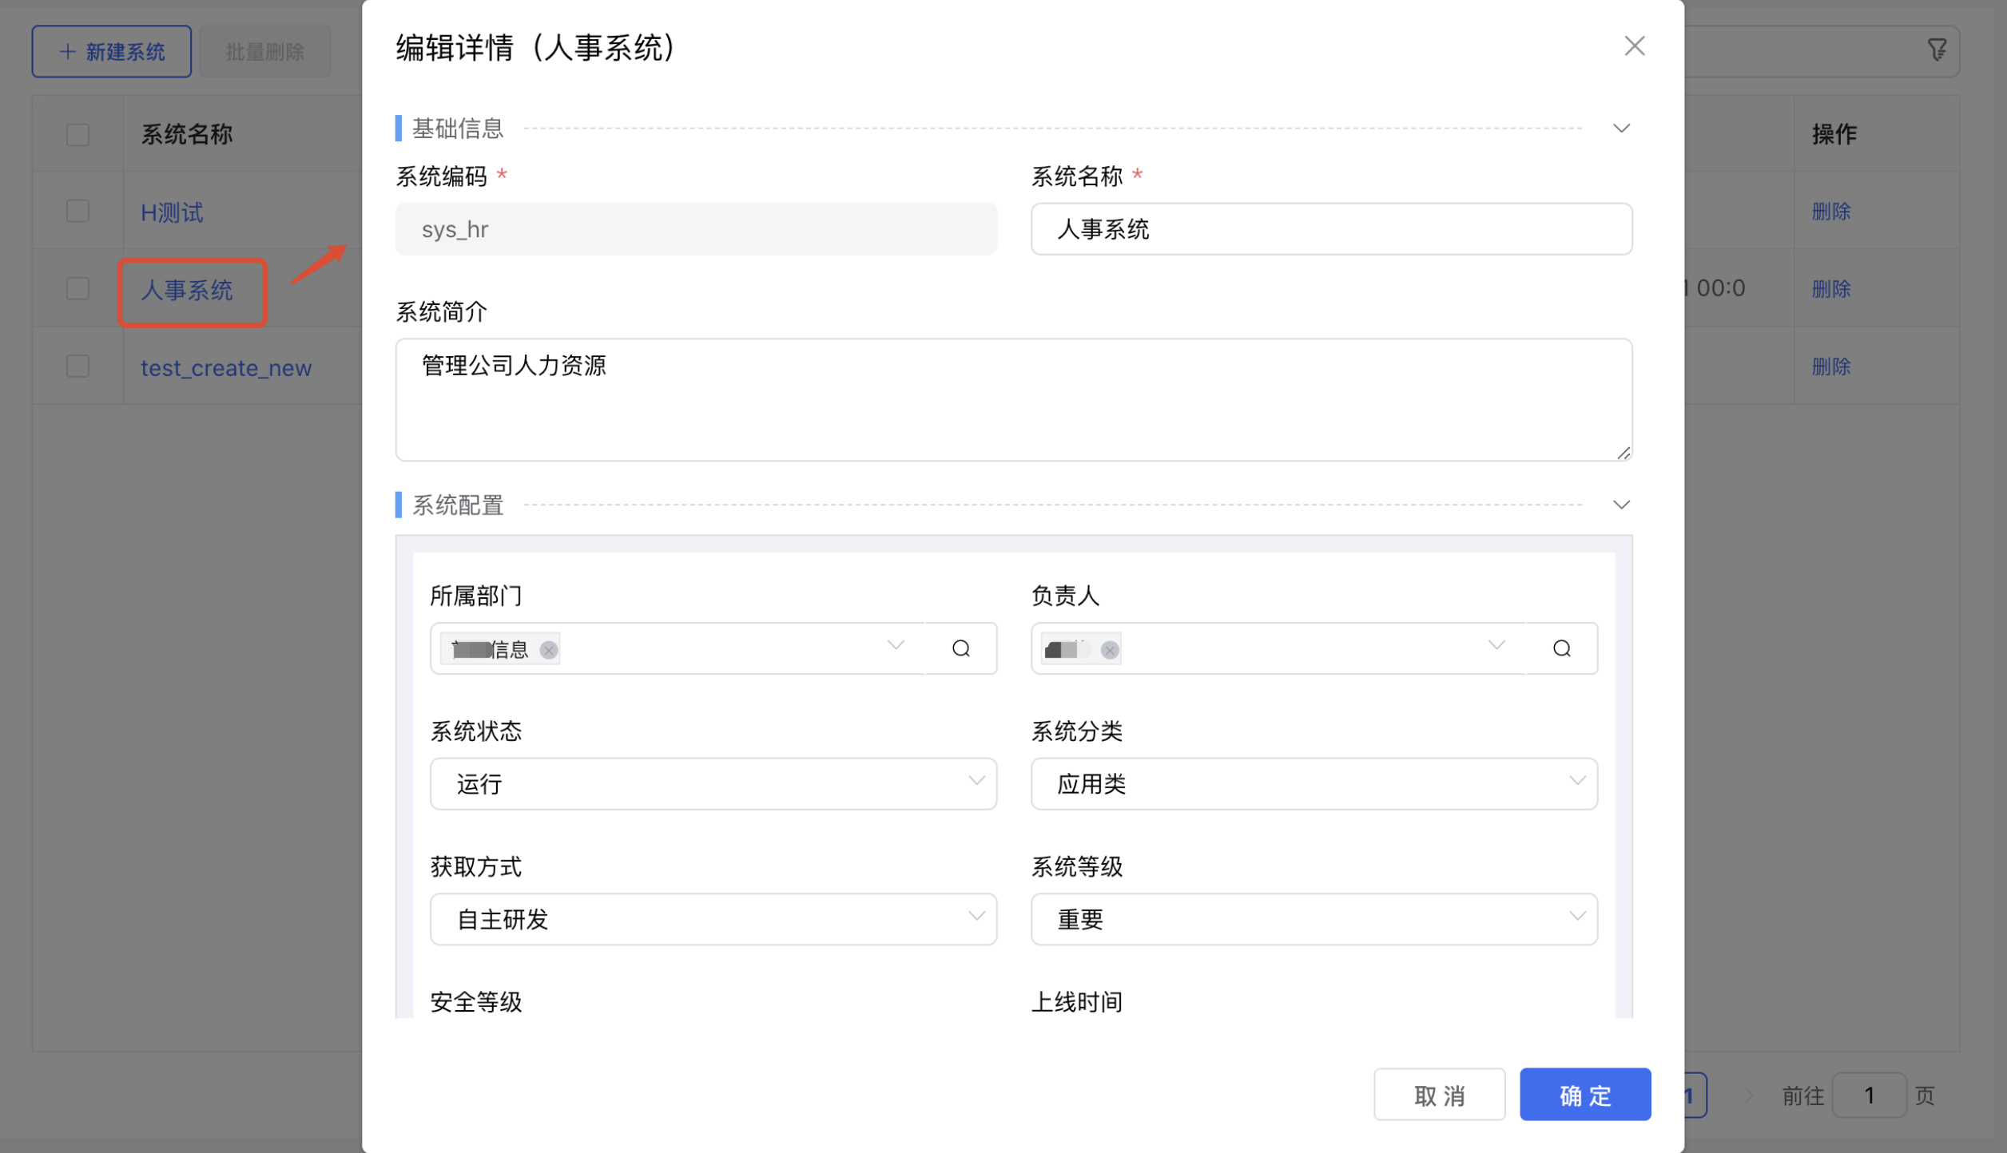This screenshot has height=1153, width=2007.
Task: Click next page arrow in pagination
Action: (x=1751, y=1095)
